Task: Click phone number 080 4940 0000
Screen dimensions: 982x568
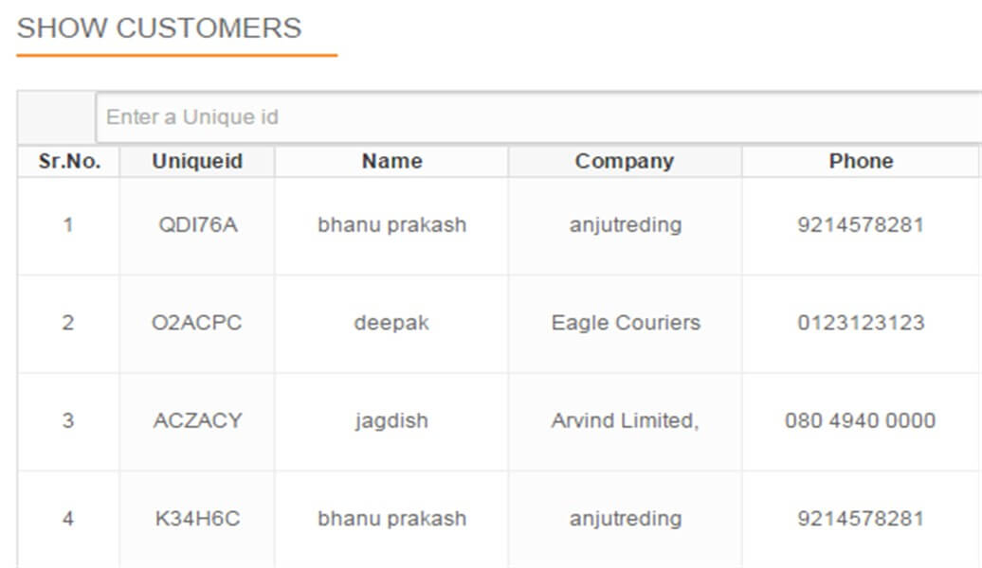Action: pyautogui.click(x=861, y=421)
